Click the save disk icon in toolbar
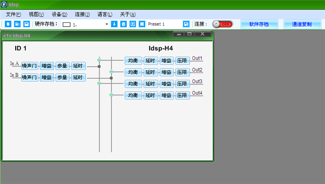325x184 pixels. 27,24
